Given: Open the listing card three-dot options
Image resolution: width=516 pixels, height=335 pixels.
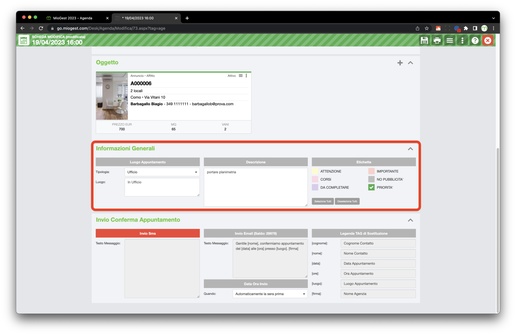Looking at the screenshot, I should click(246, 76).
